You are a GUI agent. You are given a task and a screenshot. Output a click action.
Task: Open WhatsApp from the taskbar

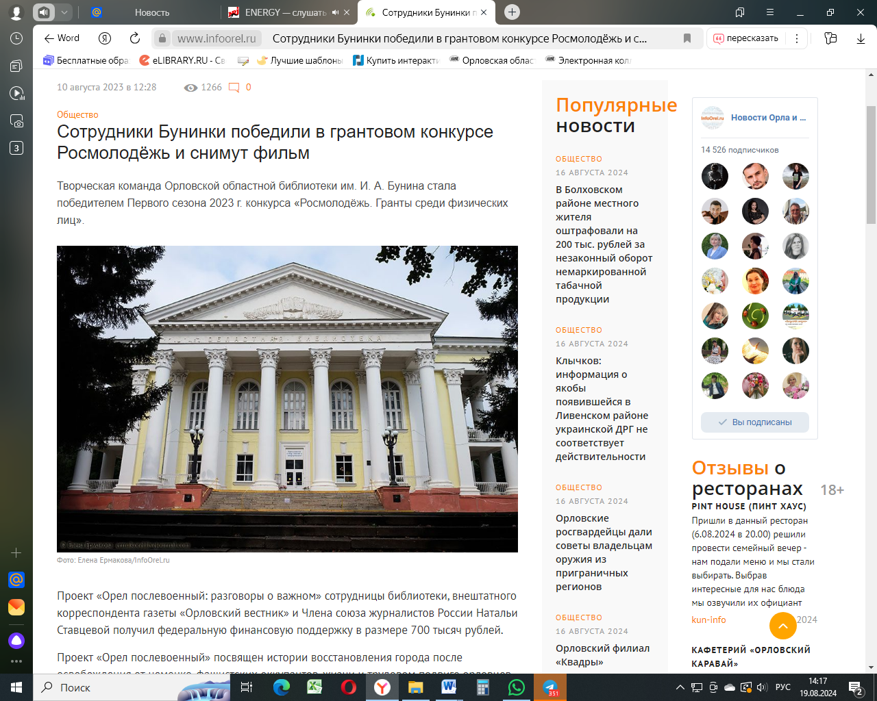coord(516,687)
